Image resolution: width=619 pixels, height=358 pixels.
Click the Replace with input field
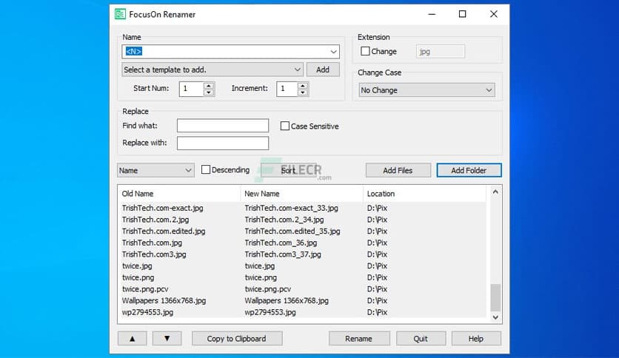point(223,143)
